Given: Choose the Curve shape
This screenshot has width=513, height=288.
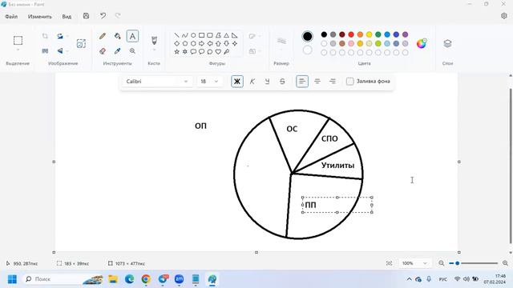Looking at the screenshot, I should [x=185, y=35].
